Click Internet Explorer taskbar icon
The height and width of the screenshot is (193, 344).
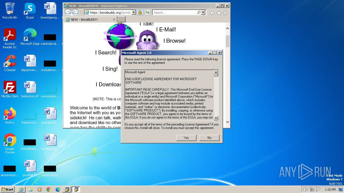tap(21, 190)
